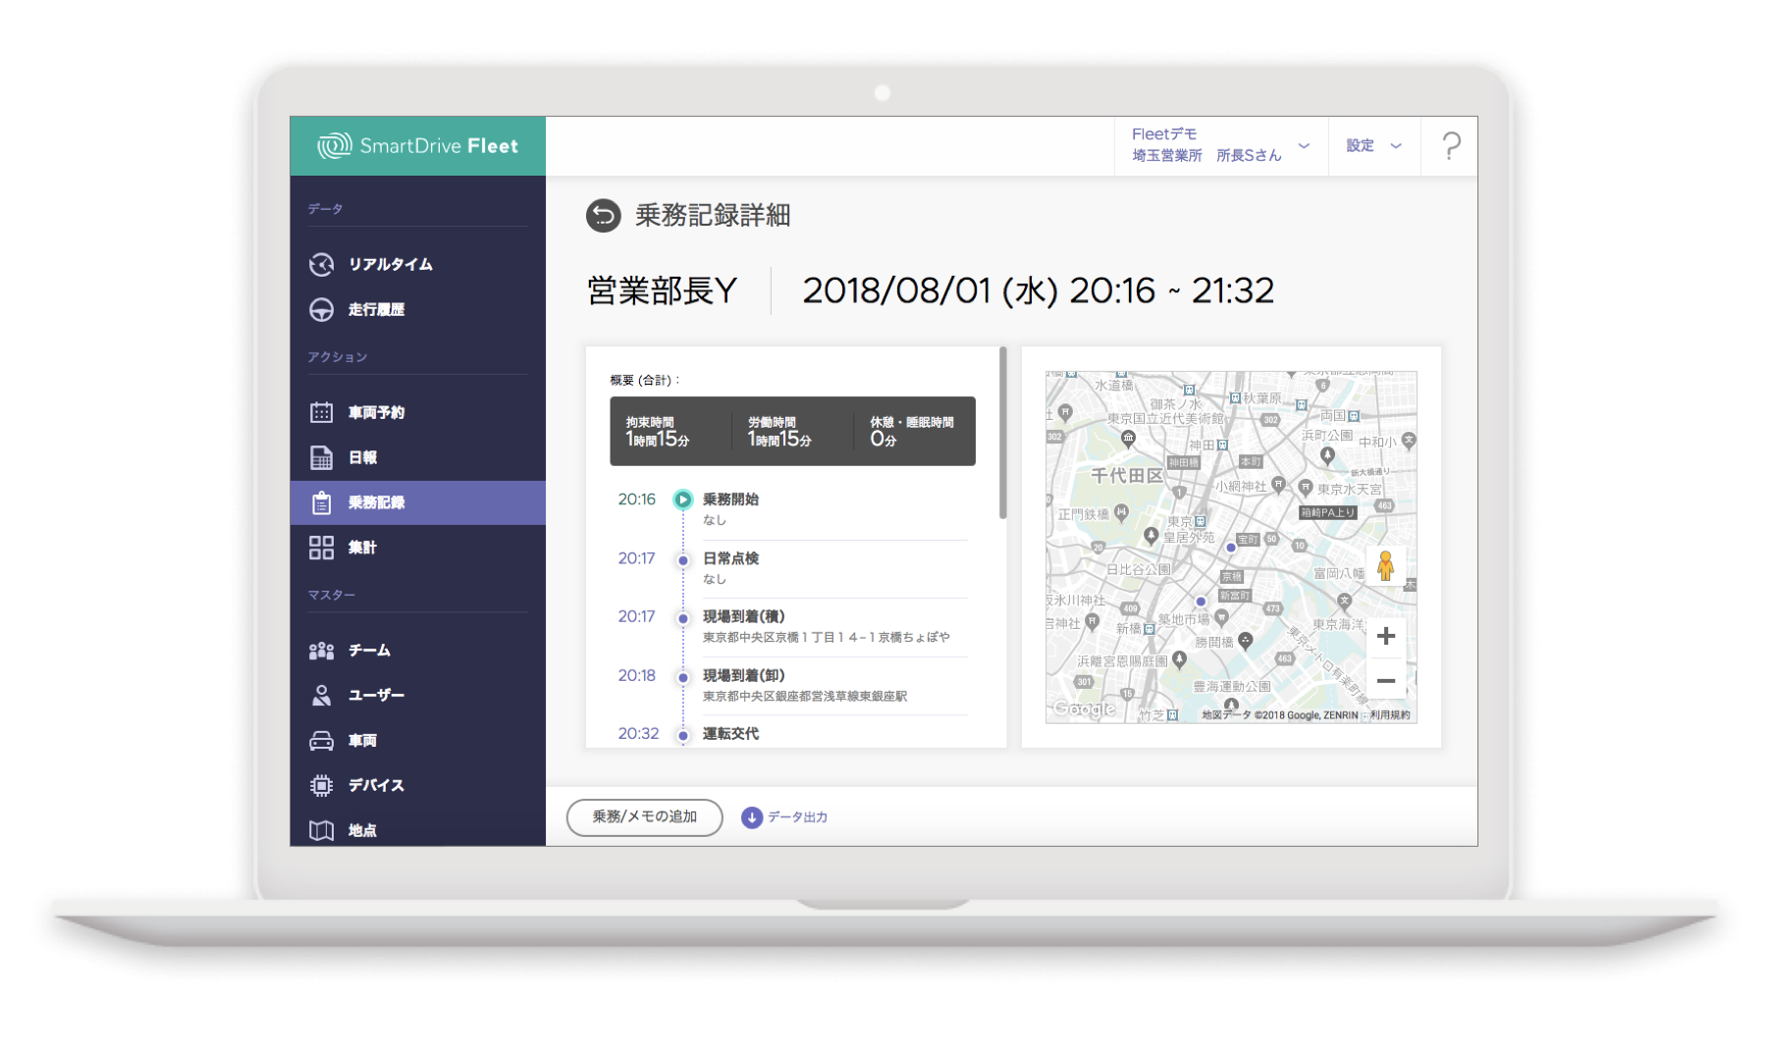
Task: Click the ユーザー person icon
Action: point(322,696)
